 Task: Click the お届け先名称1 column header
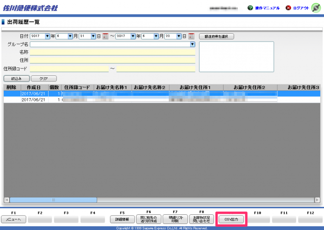coord(112,87)
